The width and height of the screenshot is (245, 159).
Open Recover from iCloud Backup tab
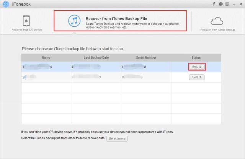pos(217,23)
